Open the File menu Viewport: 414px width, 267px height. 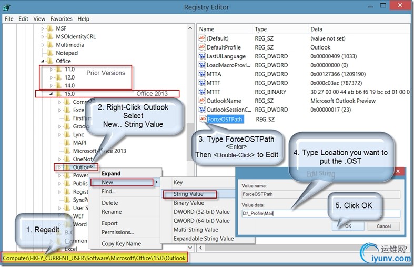[9, 19]
